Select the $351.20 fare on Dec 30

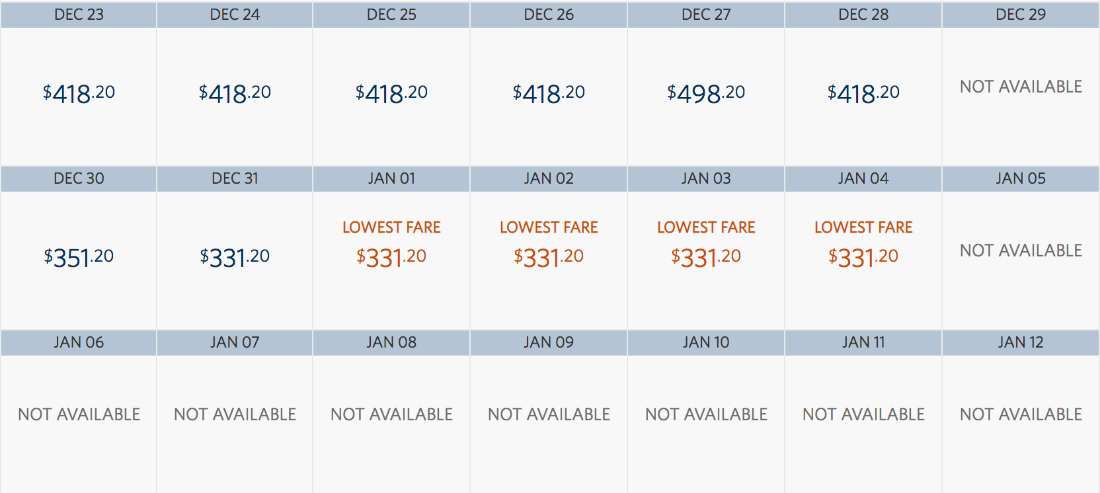tap(77, 257)
